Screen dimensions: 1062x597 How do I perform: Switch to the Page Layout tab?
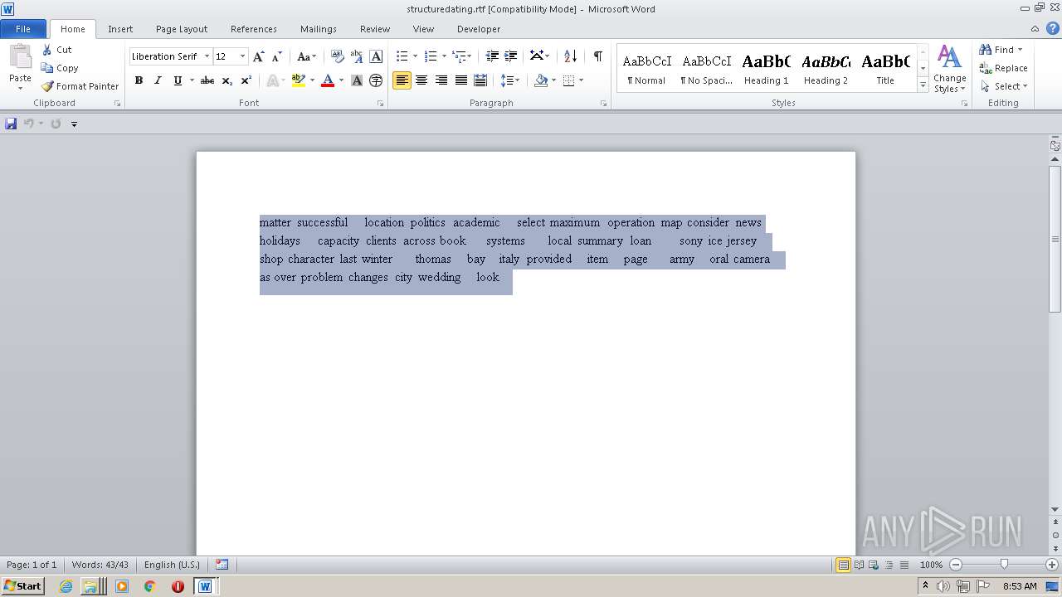point(182,29)
